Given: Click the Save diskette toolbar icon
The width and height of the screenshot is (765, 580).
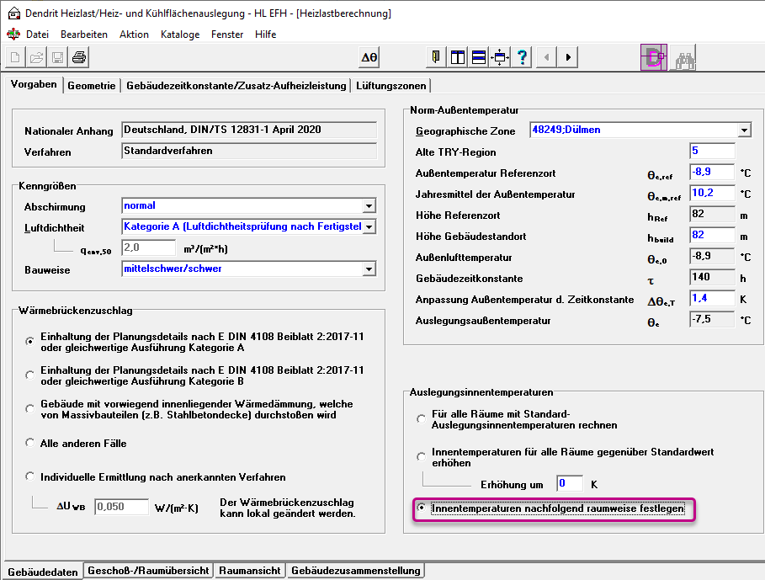Looking at the screenshot, I should pyautogui.click(x=57, y=57).
